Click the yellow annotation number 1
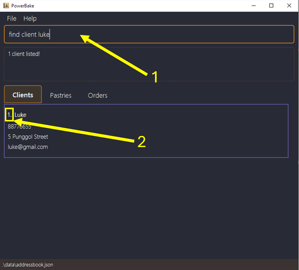The height and width of the screenshot is (270, 299). click(x=155, y=77)
